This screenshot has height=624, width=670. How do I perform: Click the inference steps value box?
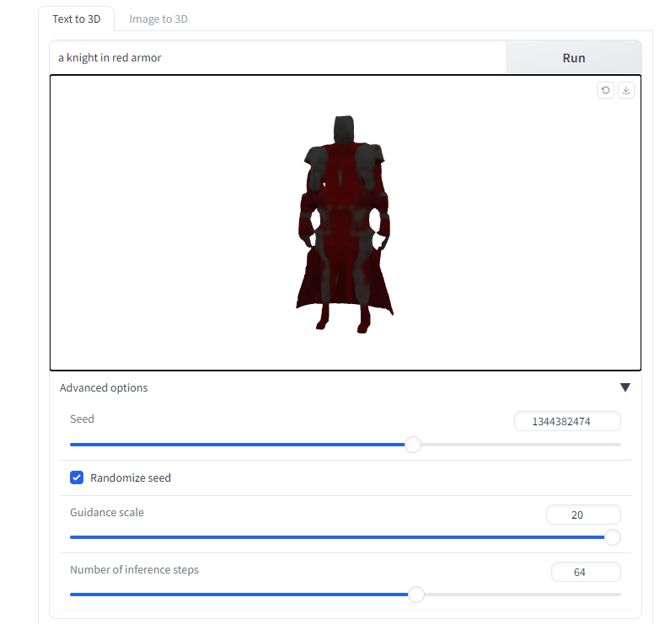tap(586, 572)
